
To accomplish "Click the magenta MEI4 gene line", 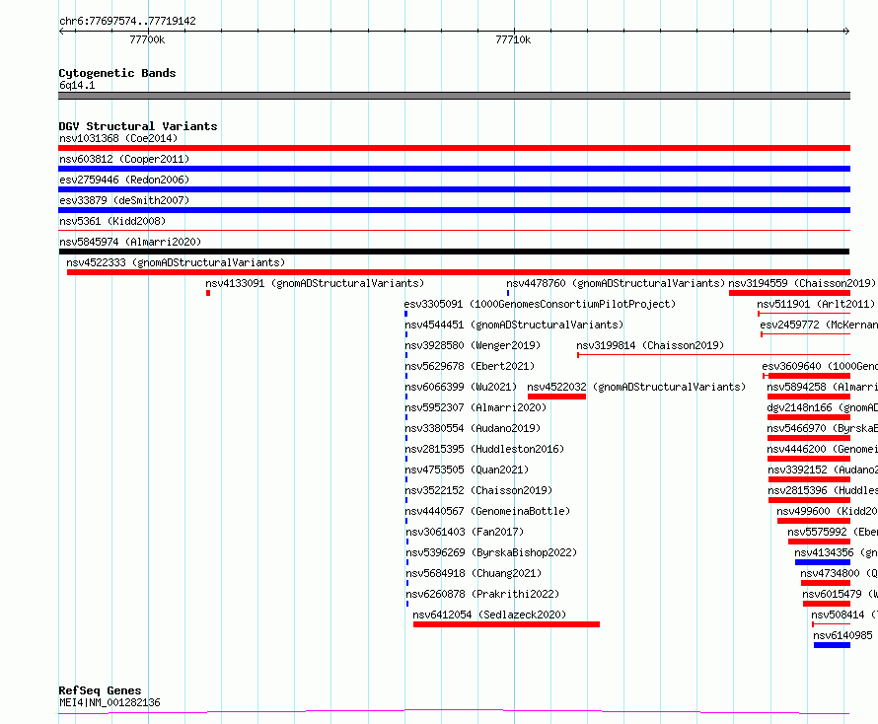I will click(454, 712).
